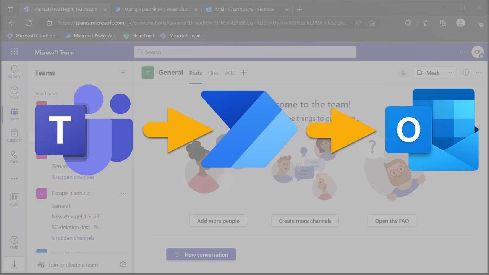Image resolution: width=489 pixels, height=275 pixels.
Task: Open the Teams app launcher waffle
Action: pyautogui.click(x=14, y=52)
